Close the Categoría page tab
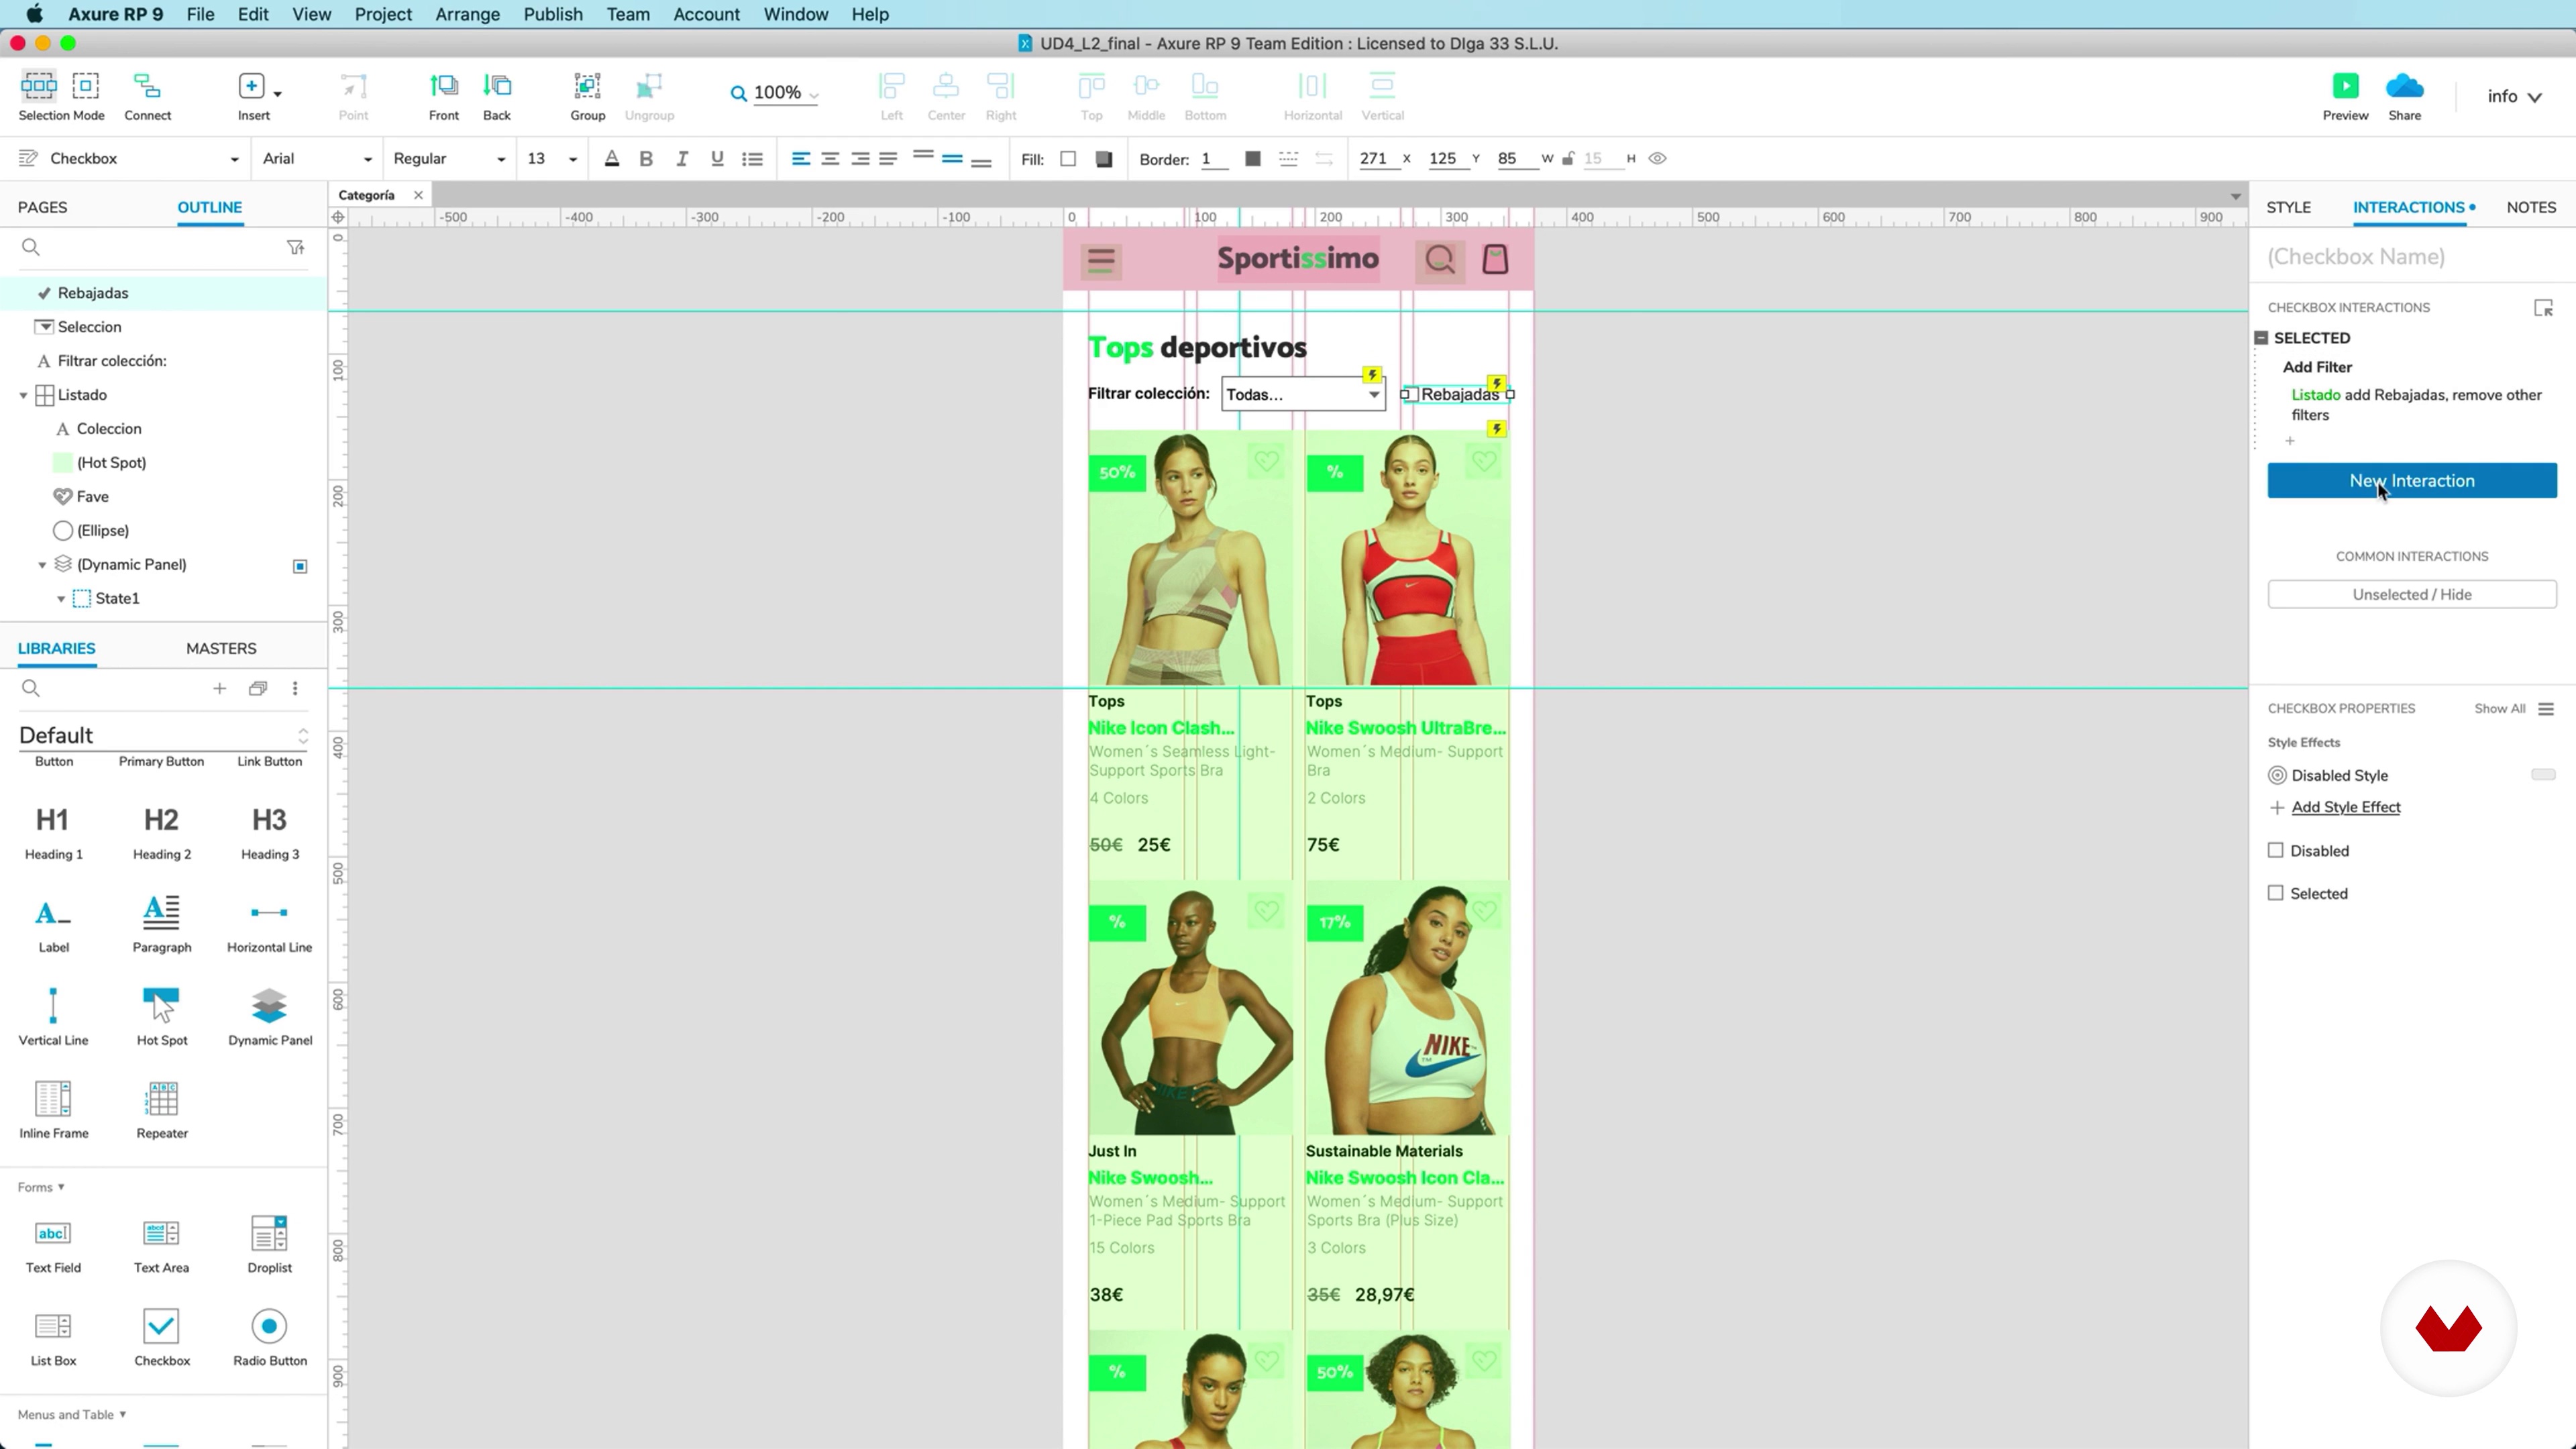Screen dimensions: 2576x1449 (x=419, y=195)
